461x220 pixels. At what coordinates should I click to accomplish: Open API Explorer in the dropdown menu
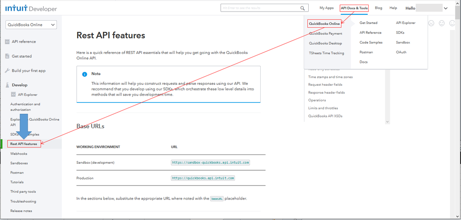406,23
